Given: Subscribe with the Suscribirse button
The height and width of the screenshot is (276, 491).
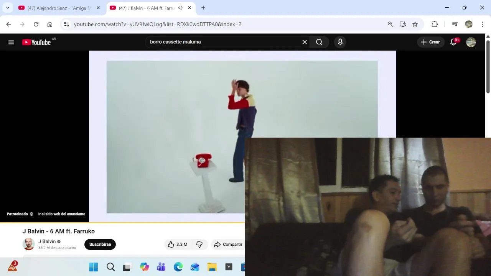Looking at the screenshot, I should (x=100, y=244).
